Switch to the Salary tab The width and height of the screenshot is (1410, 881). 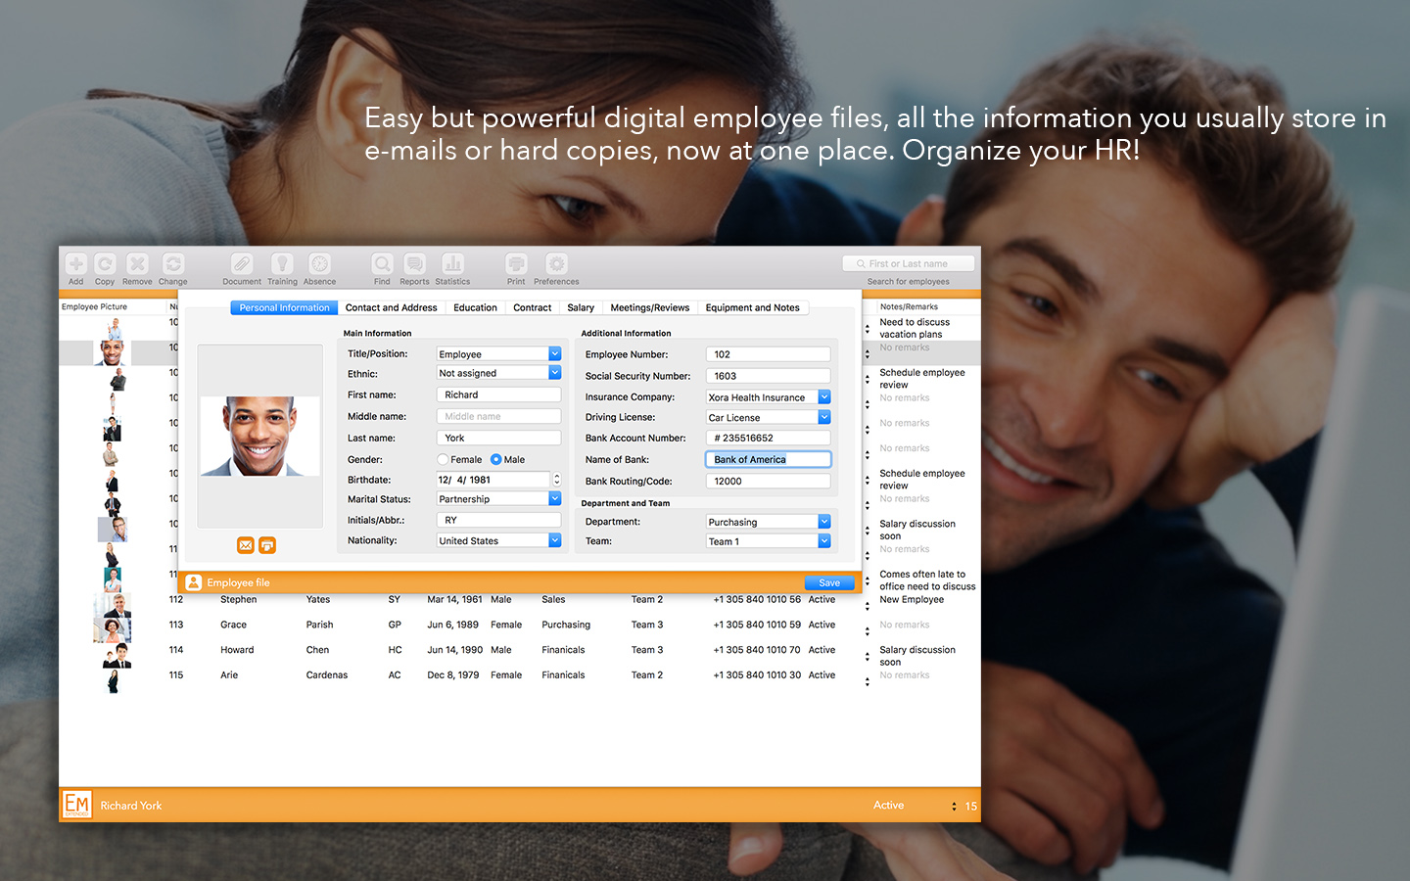(581, 307)
